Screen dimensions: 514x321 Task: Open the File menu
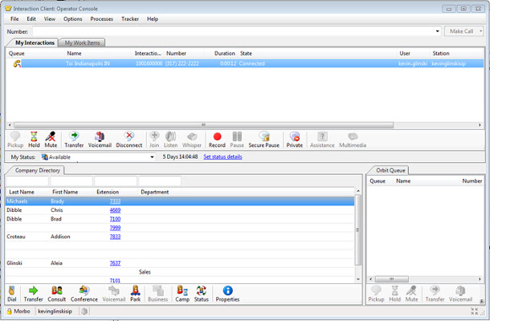tap(14, 19)
